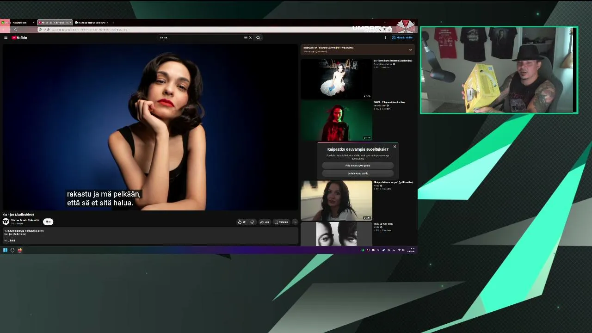Reload the page with the refresh icon
The image size is (592, 333).
[x=15, y=30]
